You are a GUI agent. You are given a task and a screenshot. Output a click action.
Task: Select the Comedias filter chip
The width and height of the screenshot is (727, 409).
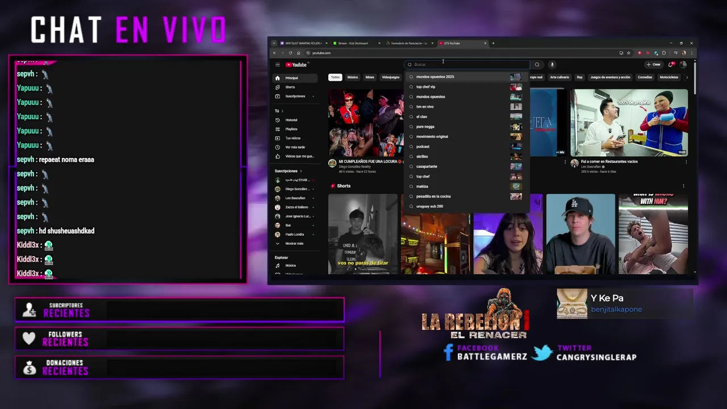645,77
